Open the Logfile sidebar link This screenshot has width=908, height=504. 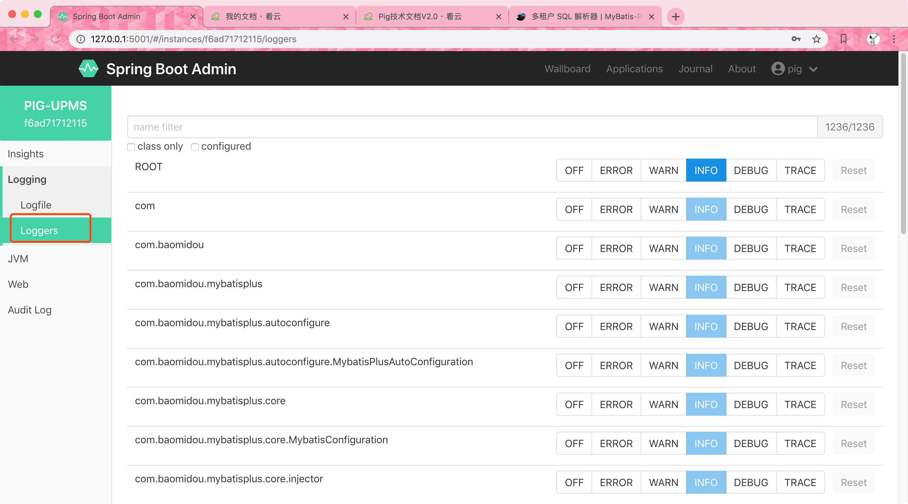click(35, 205)
